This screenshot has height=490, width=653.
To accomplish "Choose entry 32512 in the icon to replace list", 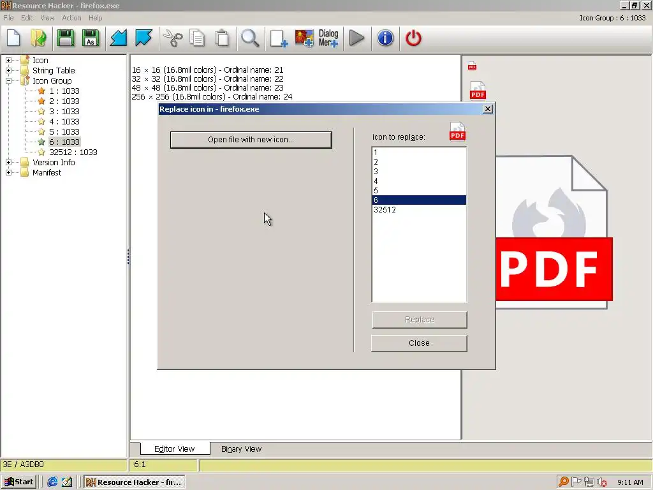I will 419,210.
